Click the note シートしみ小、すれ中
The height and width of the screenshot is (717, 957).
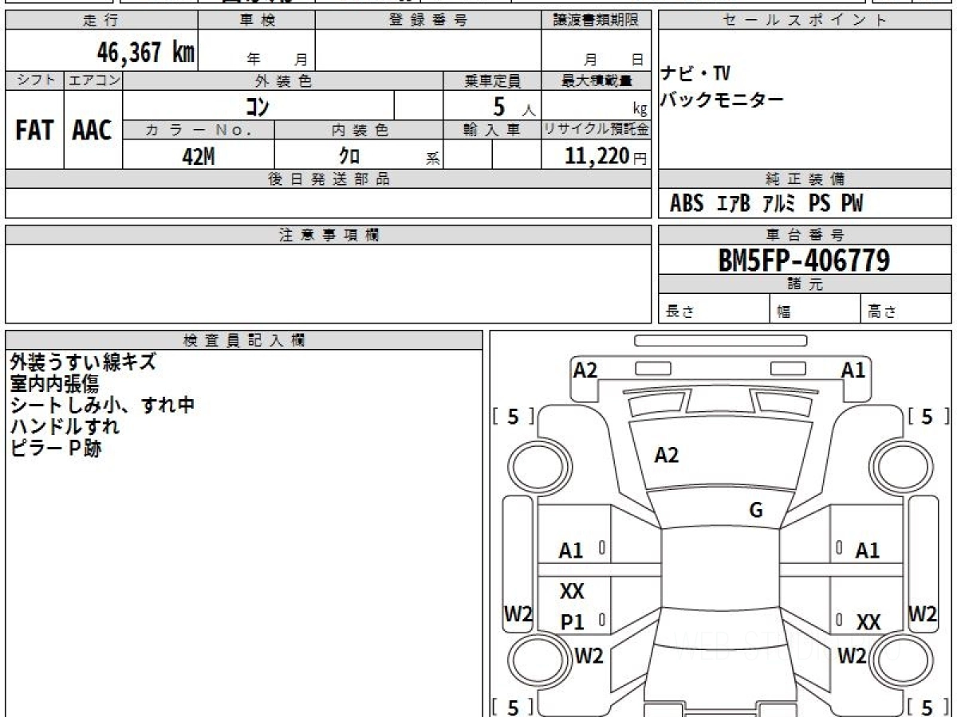(x=102, y=405)
